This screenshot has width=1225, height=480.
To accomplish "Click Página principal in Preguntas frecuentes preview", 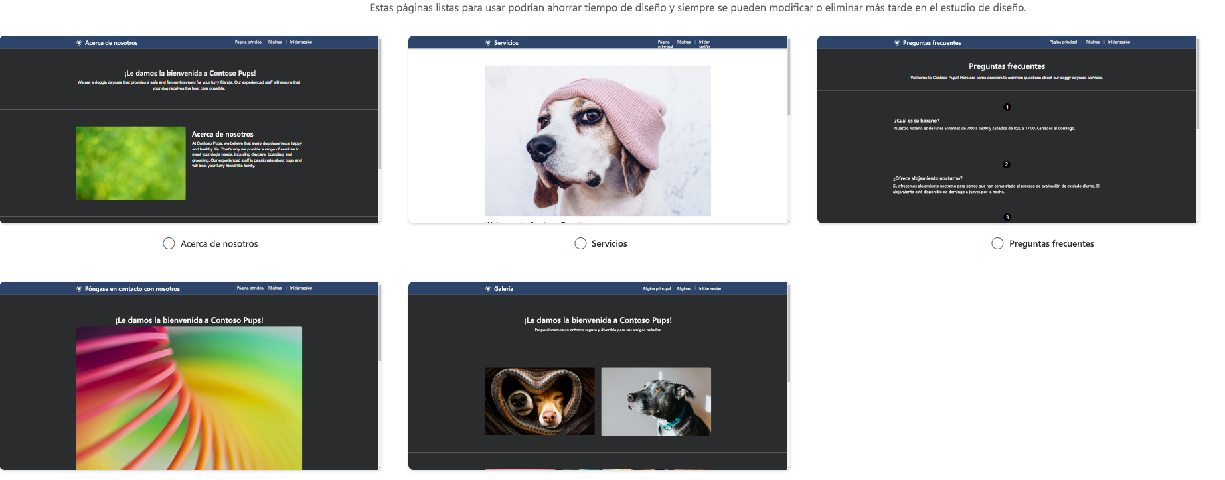I will [x=1063, y=42].
